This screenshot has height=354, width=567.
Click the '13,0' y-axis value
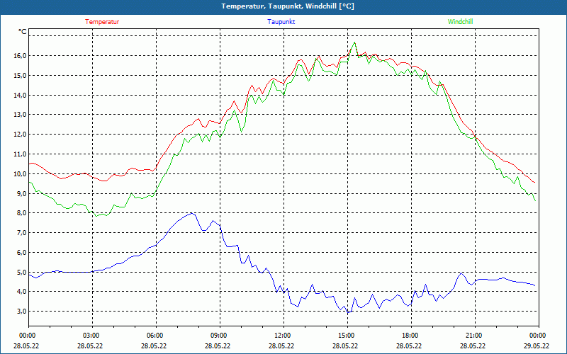click(x=20, y=115)
